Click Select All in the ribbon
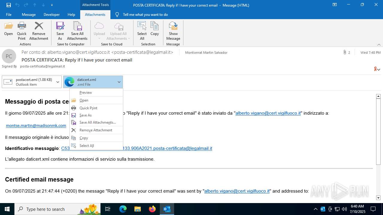The height and width of the screenshot is (215, 383). click(x=142, y=31)
